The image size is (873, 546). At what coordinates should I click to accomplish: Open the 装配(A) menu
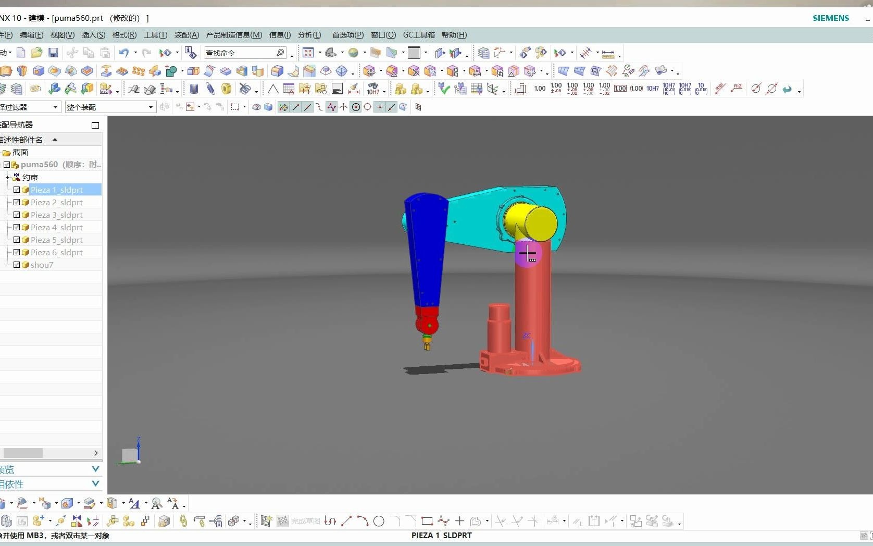(186, 35)
